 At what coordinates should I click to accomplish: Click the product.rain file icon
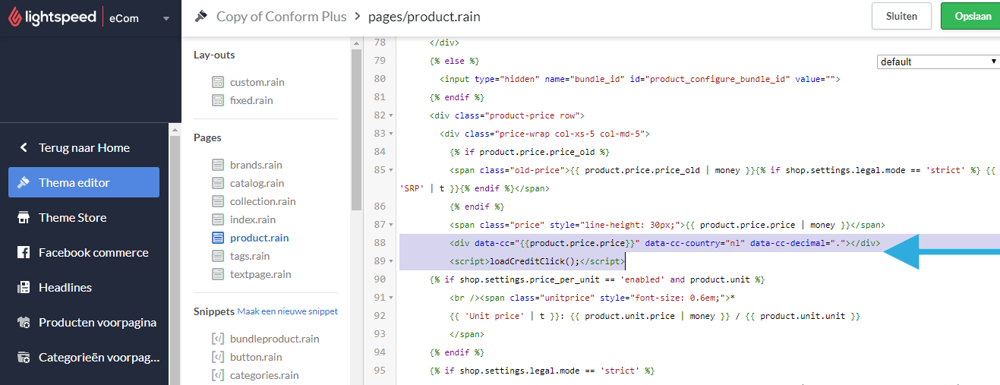coord(218,238)
